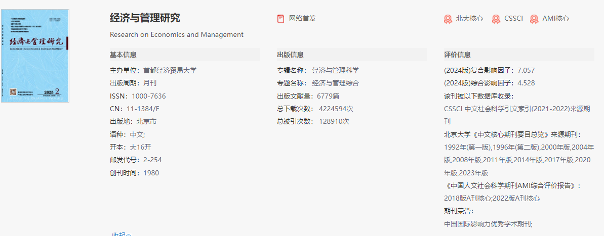Click the 语种 row 中文

click(x=128, y=134)
